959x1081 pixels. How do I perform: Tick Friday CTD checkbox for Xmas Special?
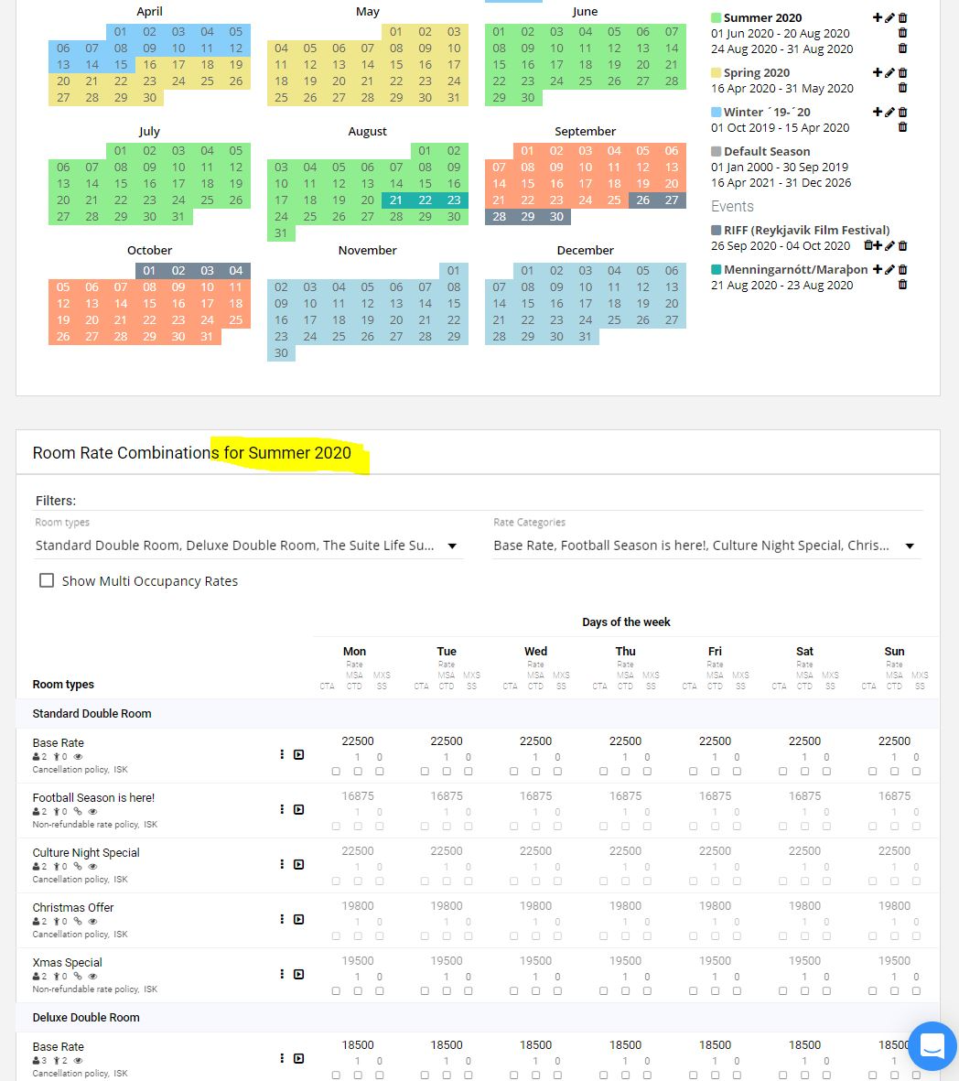[715, 990]
